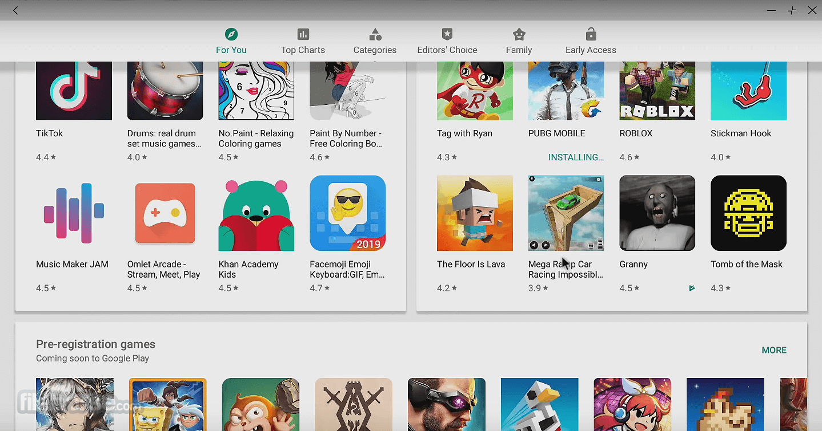Open The Floor Is Lava icon

click(475, 213)
